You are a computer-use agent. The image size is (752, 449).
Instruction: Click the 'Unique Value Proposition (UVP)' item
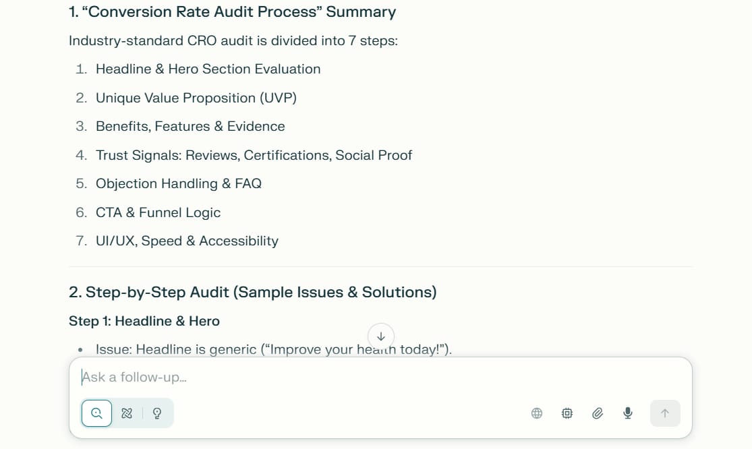coord(196,98)
